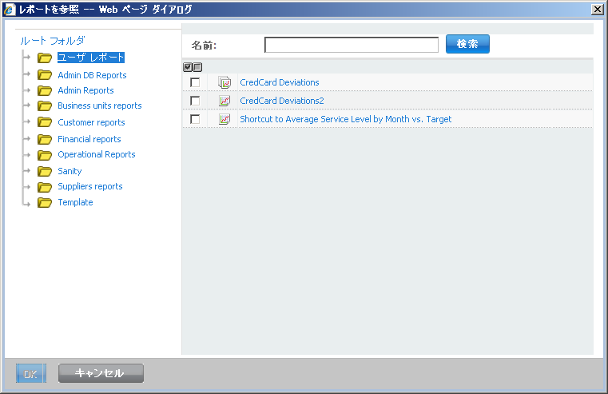The height and width of the screenshot is (394, 608).
Task: Click the Financial reports folder icon
Action: pos(45,139)
